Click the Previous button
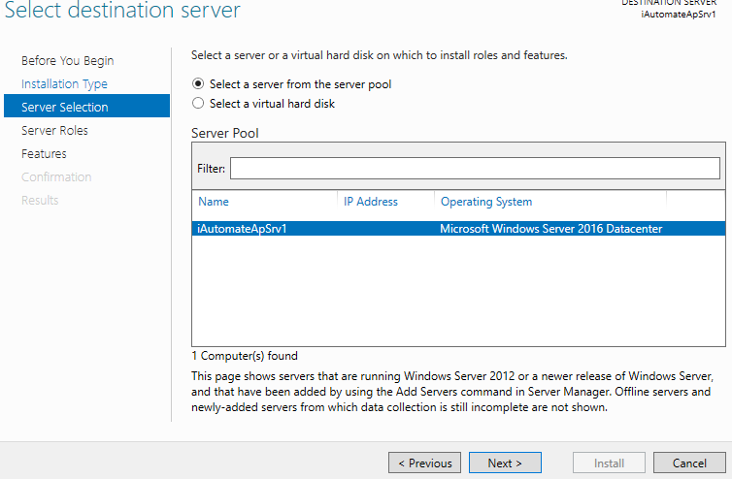 click(x=424, y=463)
